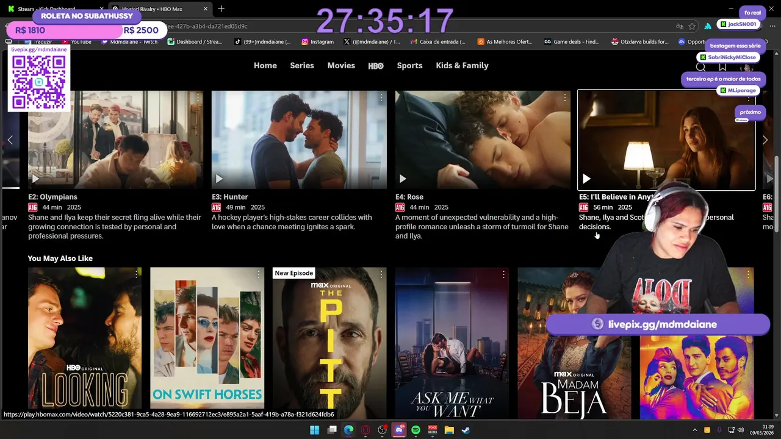The height and width of the screenshot is (439, 781).
Task: Open the Otzdarva builds bookmark
Action: pyautogui.click(x=640, y=42)
